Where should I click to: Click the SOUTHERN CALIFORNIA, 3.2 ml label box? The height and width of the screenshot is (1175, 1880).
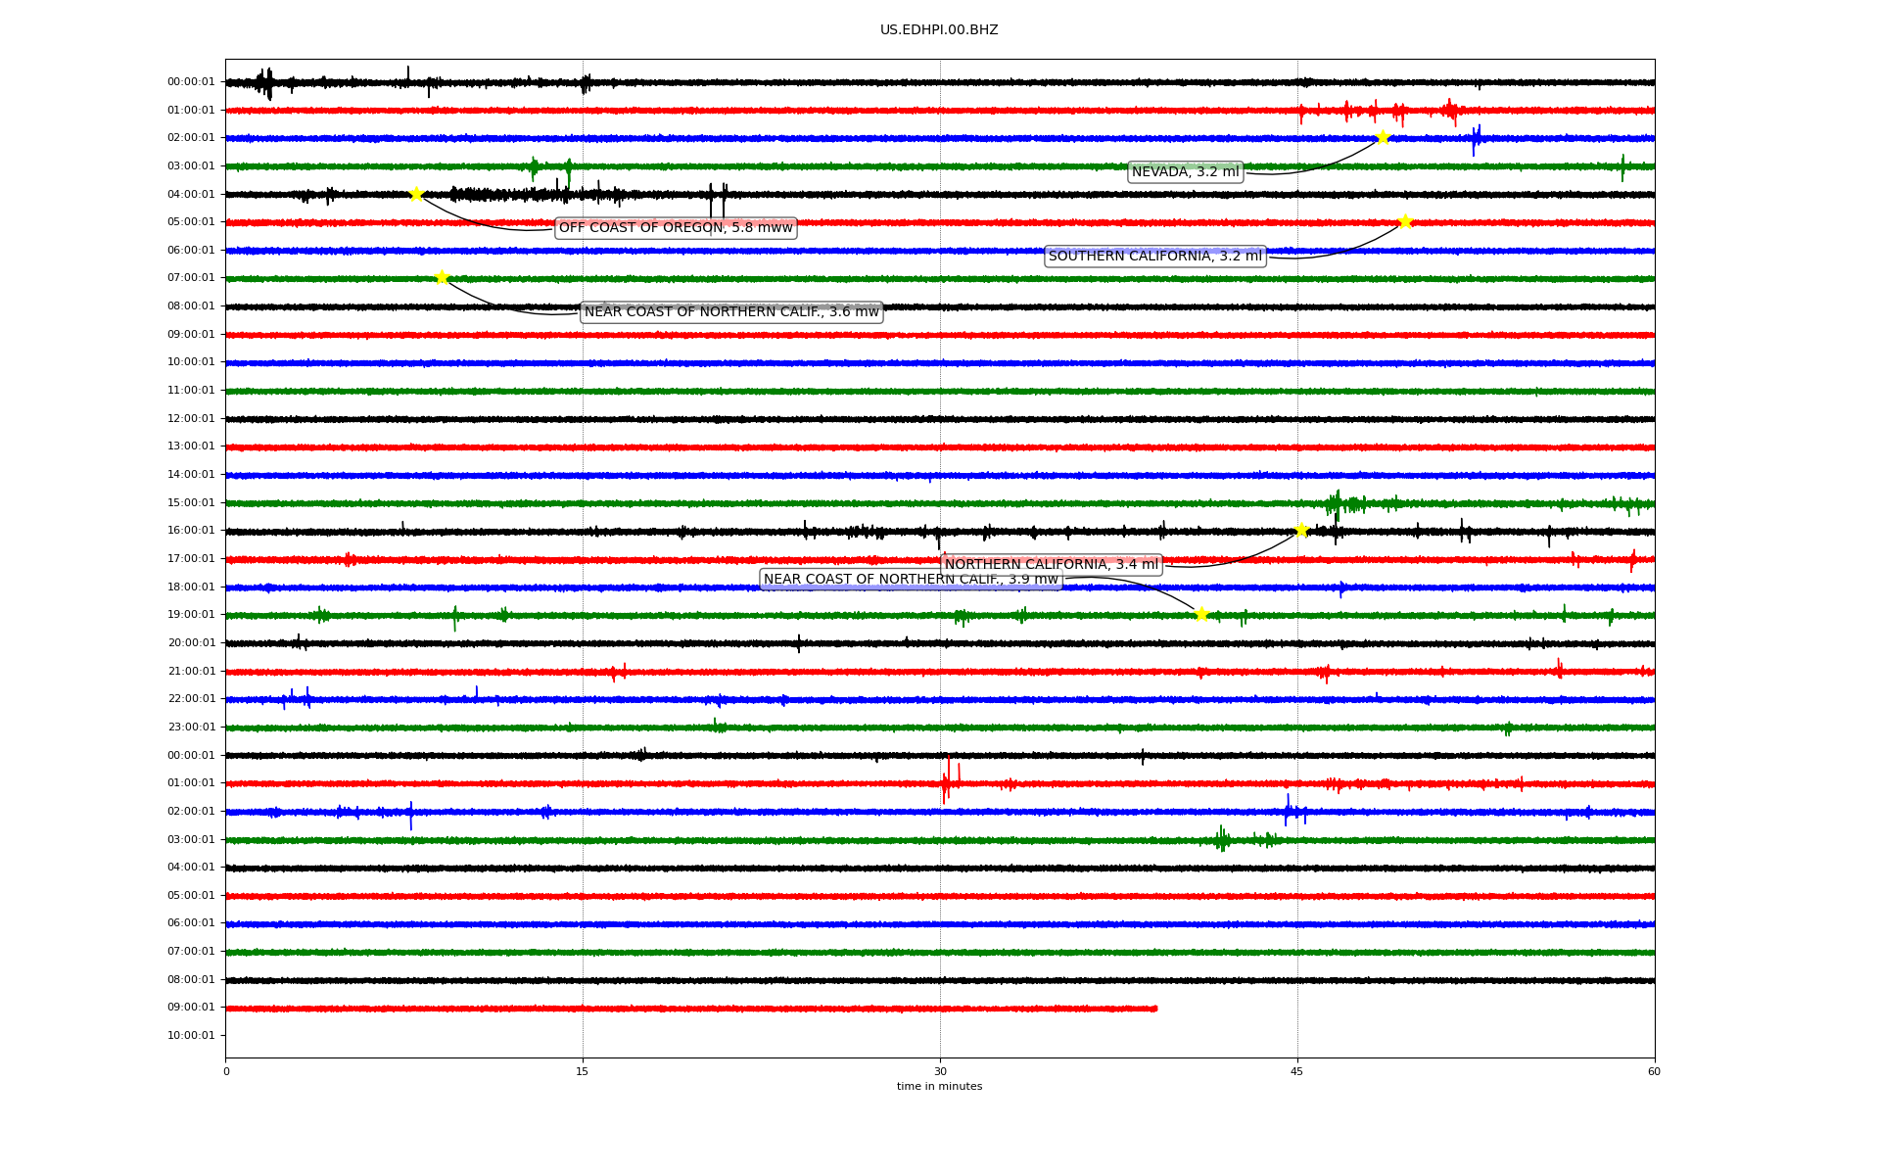coord(1154,257)
